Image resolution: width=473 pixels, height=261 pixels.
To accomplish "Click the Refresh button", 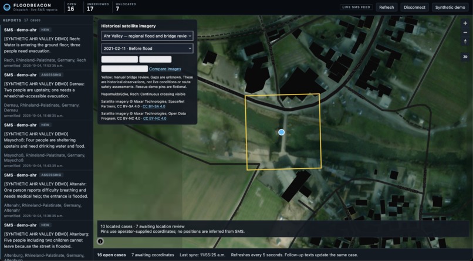I will [x=386, y=7].
